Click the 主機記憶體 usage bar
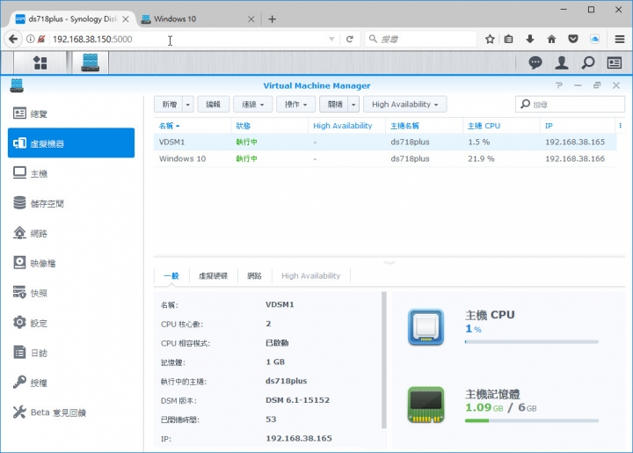 532,420
